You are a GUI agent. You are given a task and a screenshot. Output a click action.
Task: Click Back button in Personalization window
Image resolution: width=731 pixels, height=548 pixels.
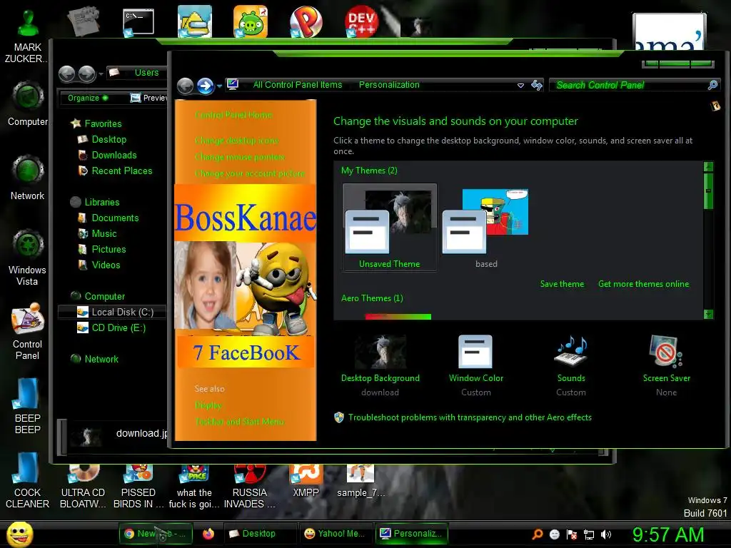pos(185,86)
